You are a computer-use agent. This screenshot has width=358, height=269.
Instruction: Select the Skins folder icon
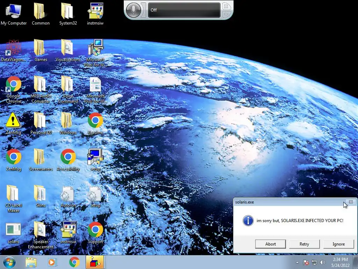pos(41,196)
